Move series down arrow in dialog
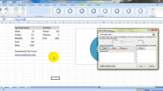163x91 pixels. 133,48
